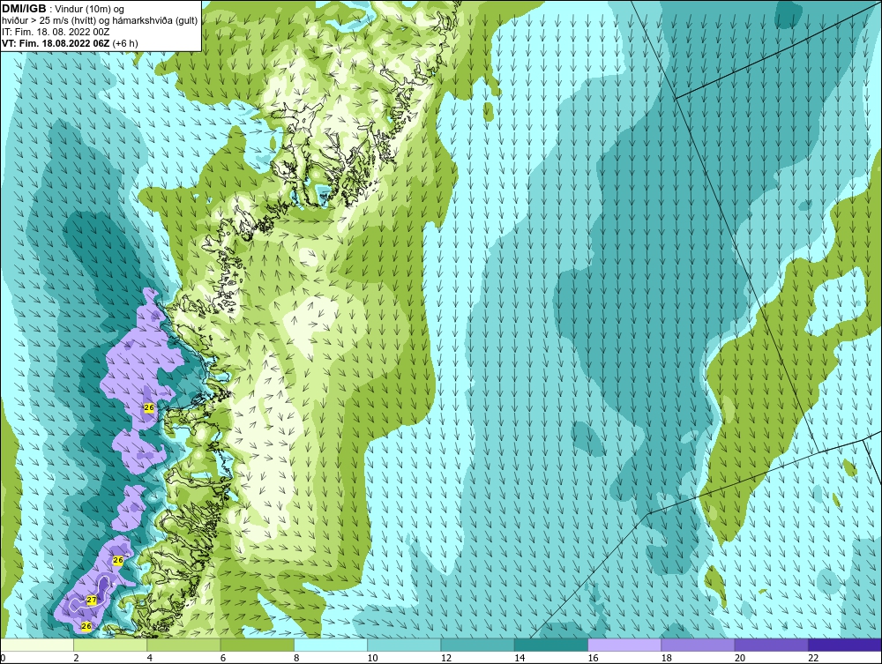
Task: Click legend scale value 6
Action: tap(223, 659)
